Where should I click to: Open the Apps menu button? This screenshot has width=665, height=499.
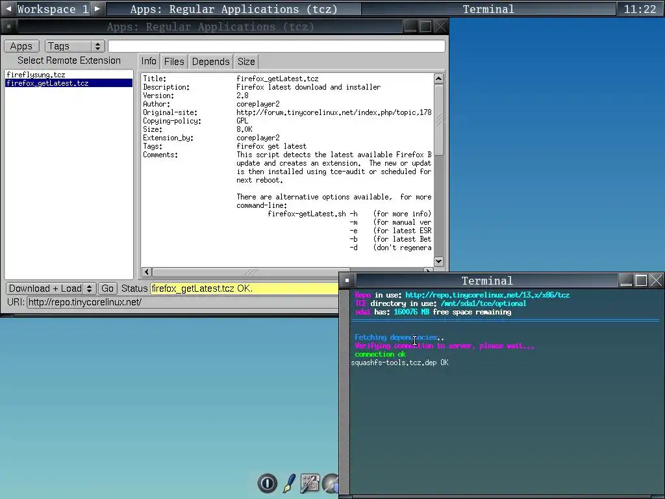coord(21,46)
